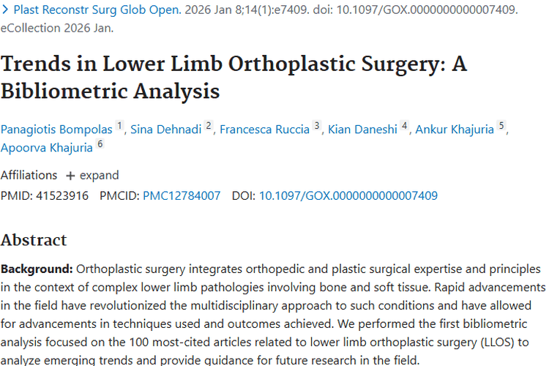
Task: Open the Plast Reconstr Surg Glob Open journal link
Action: coord(97,11)
